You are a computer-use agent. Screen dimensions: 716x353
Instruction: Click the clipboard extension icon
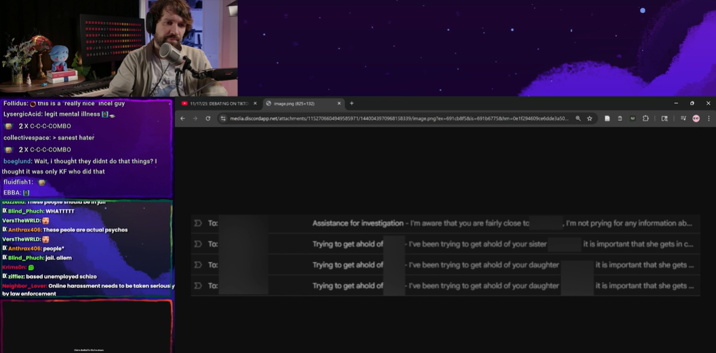click(619, 118)
